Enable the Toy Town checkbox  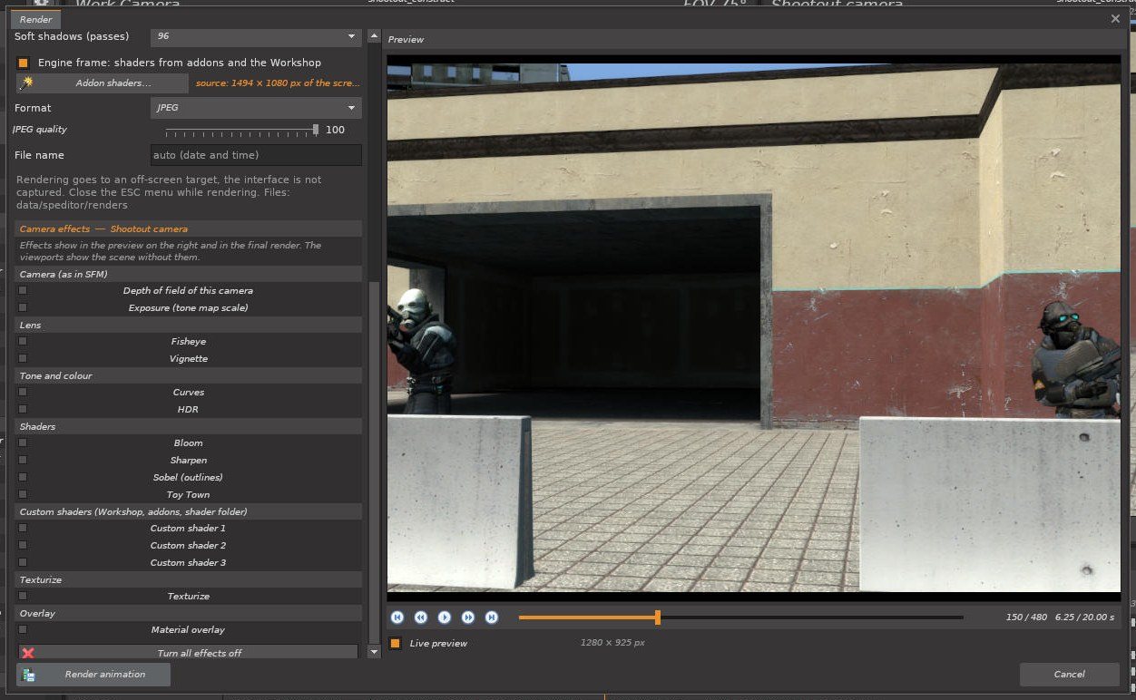pos(23,494)
